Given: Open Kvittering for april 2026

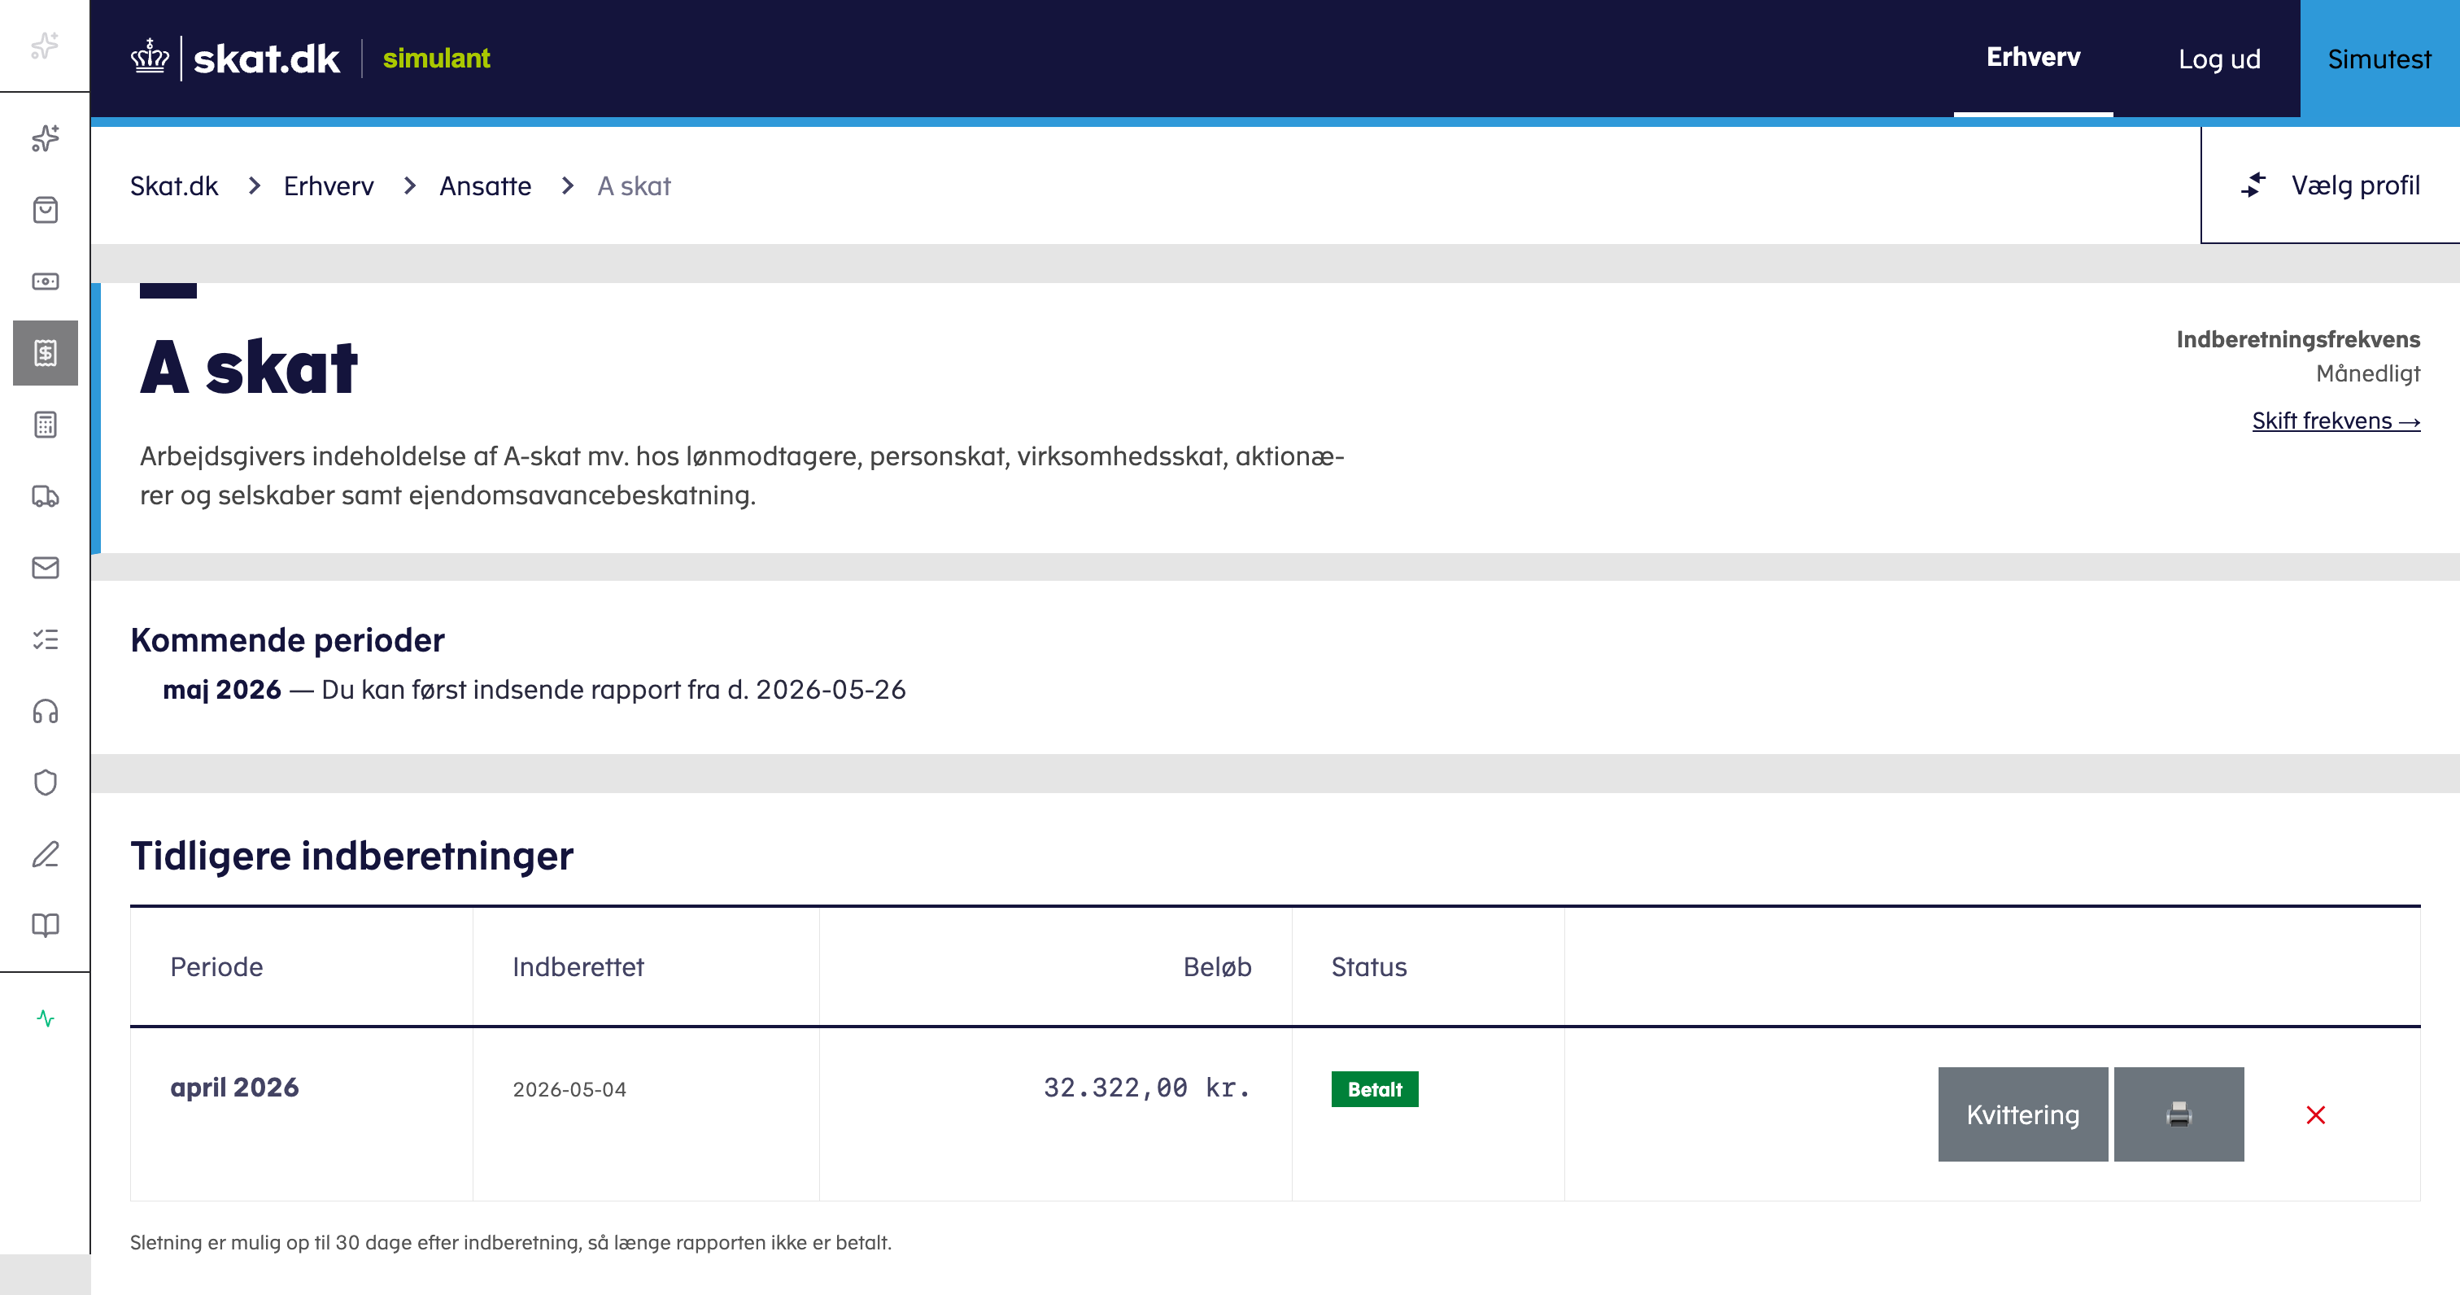Looking at the screenshot, I should (2022, 1114).
